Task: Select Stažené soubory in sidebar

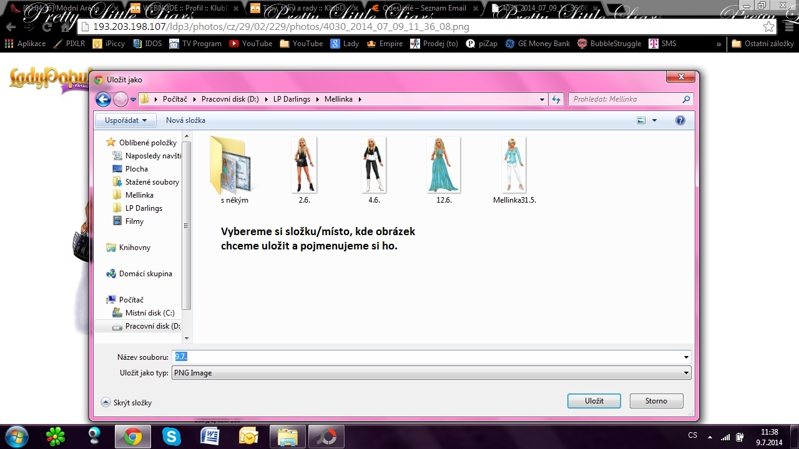Action: 152,182
